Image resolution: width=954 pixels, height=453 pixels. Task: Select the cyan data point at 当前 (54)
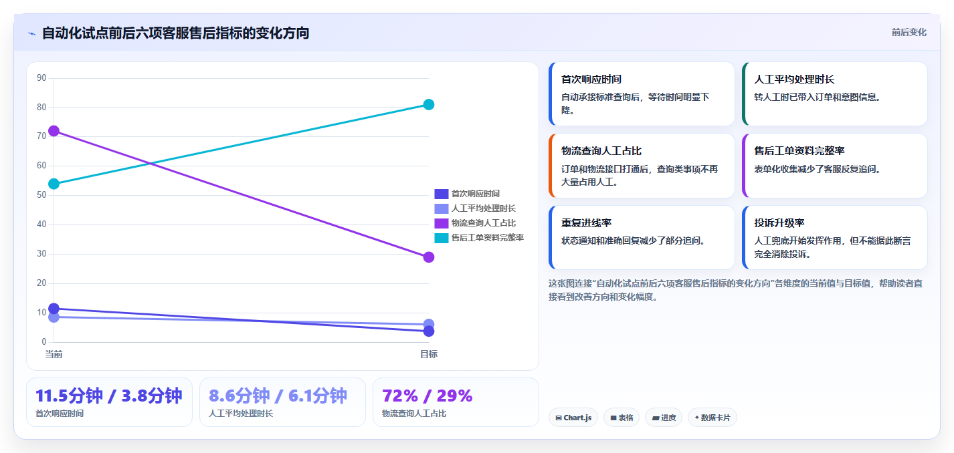tap(54, 184)
